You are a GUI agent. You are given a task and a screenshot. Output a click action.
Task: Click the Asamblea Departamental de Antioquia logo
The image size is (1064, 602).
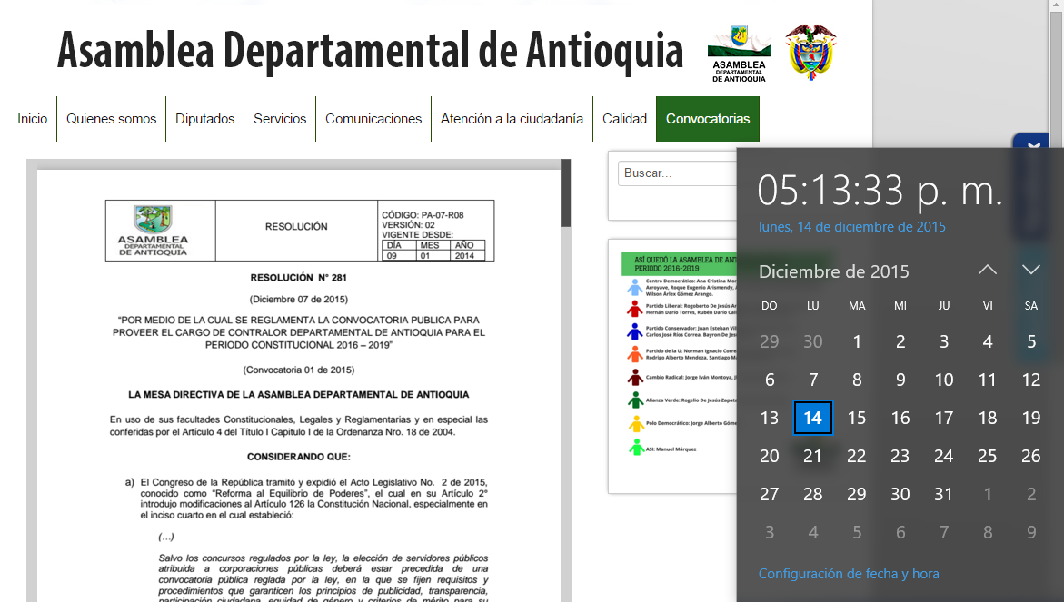pos(738,53)
